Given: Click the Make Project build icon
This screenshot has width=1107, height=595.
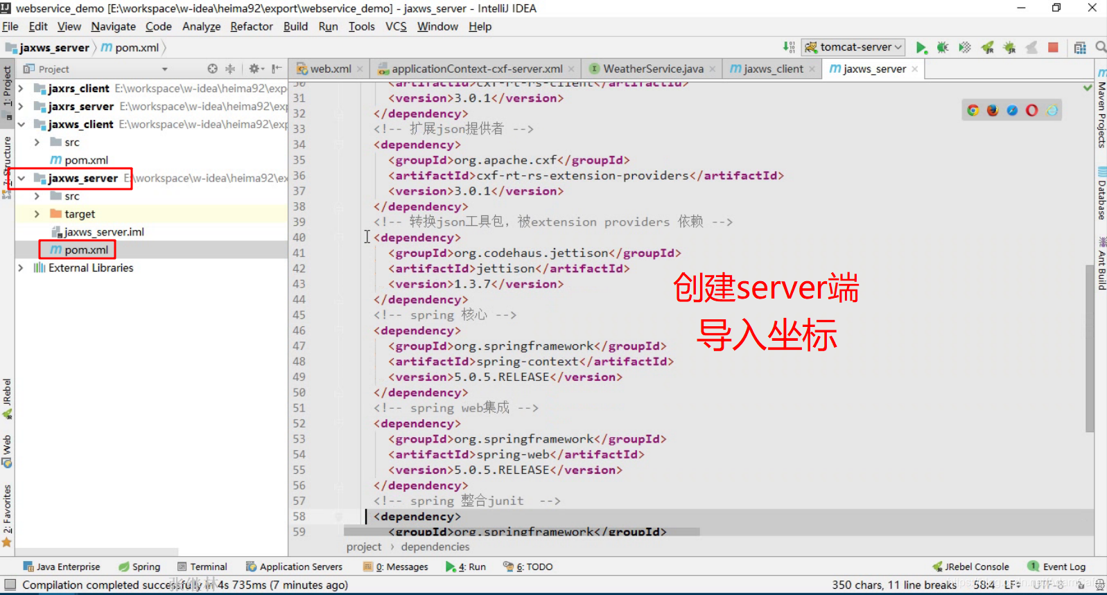Looking at the screenshot, I should pyautogui.click(x=789, y=47).
